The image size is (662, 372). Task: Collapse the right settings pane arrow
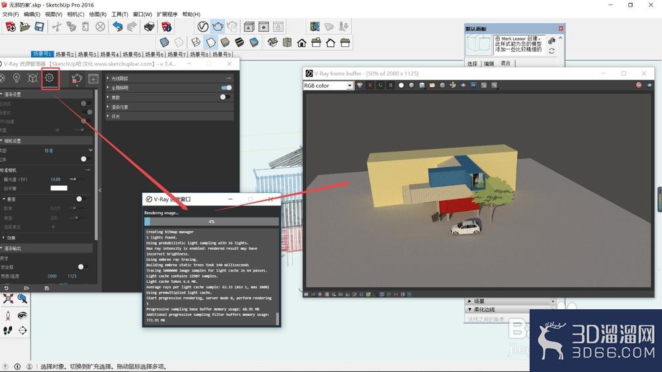100,190
